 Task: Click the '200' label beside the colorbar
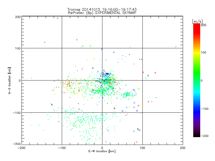coord(203,25)
